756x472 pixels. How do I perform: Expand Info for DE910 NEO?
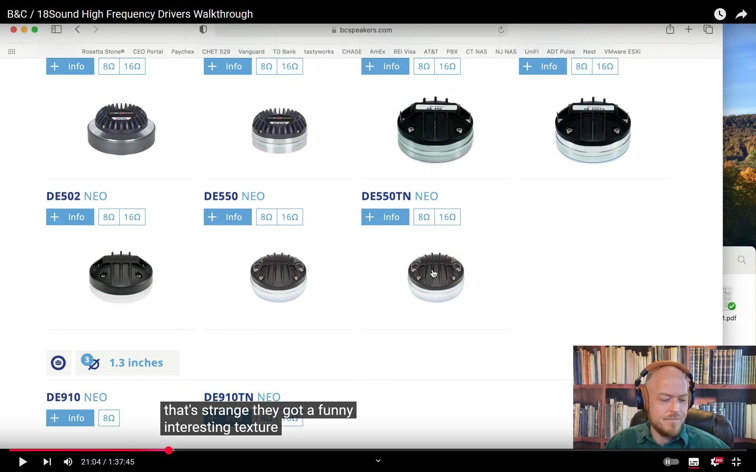[70, 418]
